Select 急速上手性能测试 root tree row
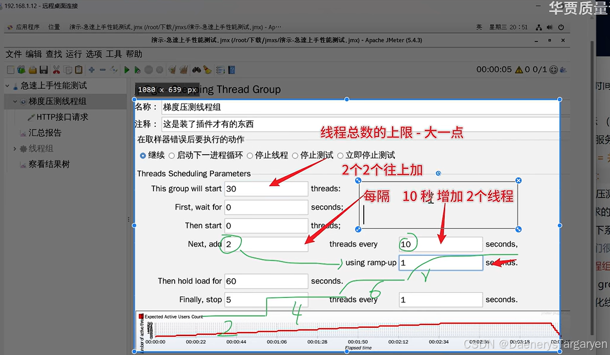Screen dimensions: 610x355 point(54,85)
